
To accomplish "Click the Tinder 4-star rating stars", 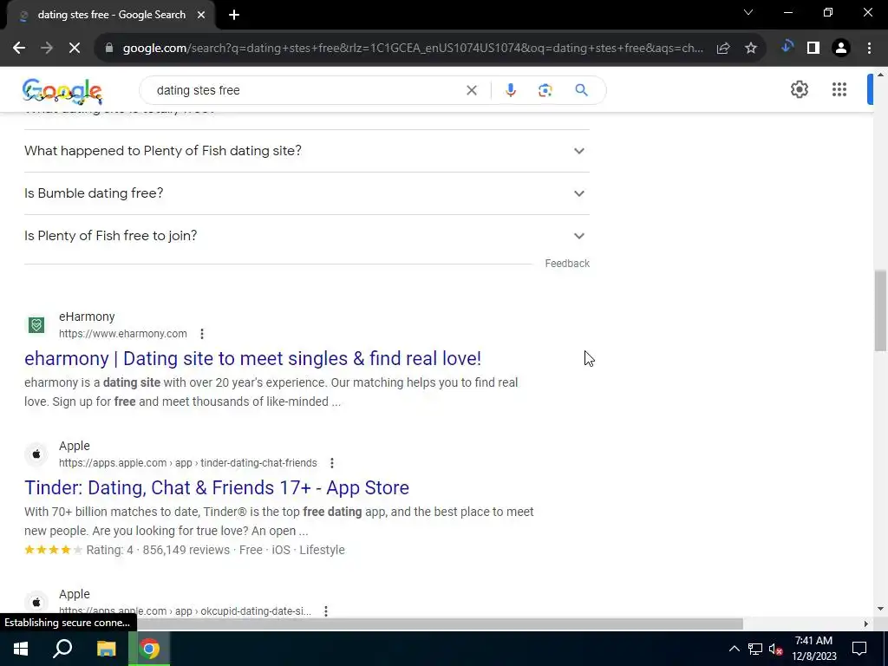I will (x=53, y=550).
